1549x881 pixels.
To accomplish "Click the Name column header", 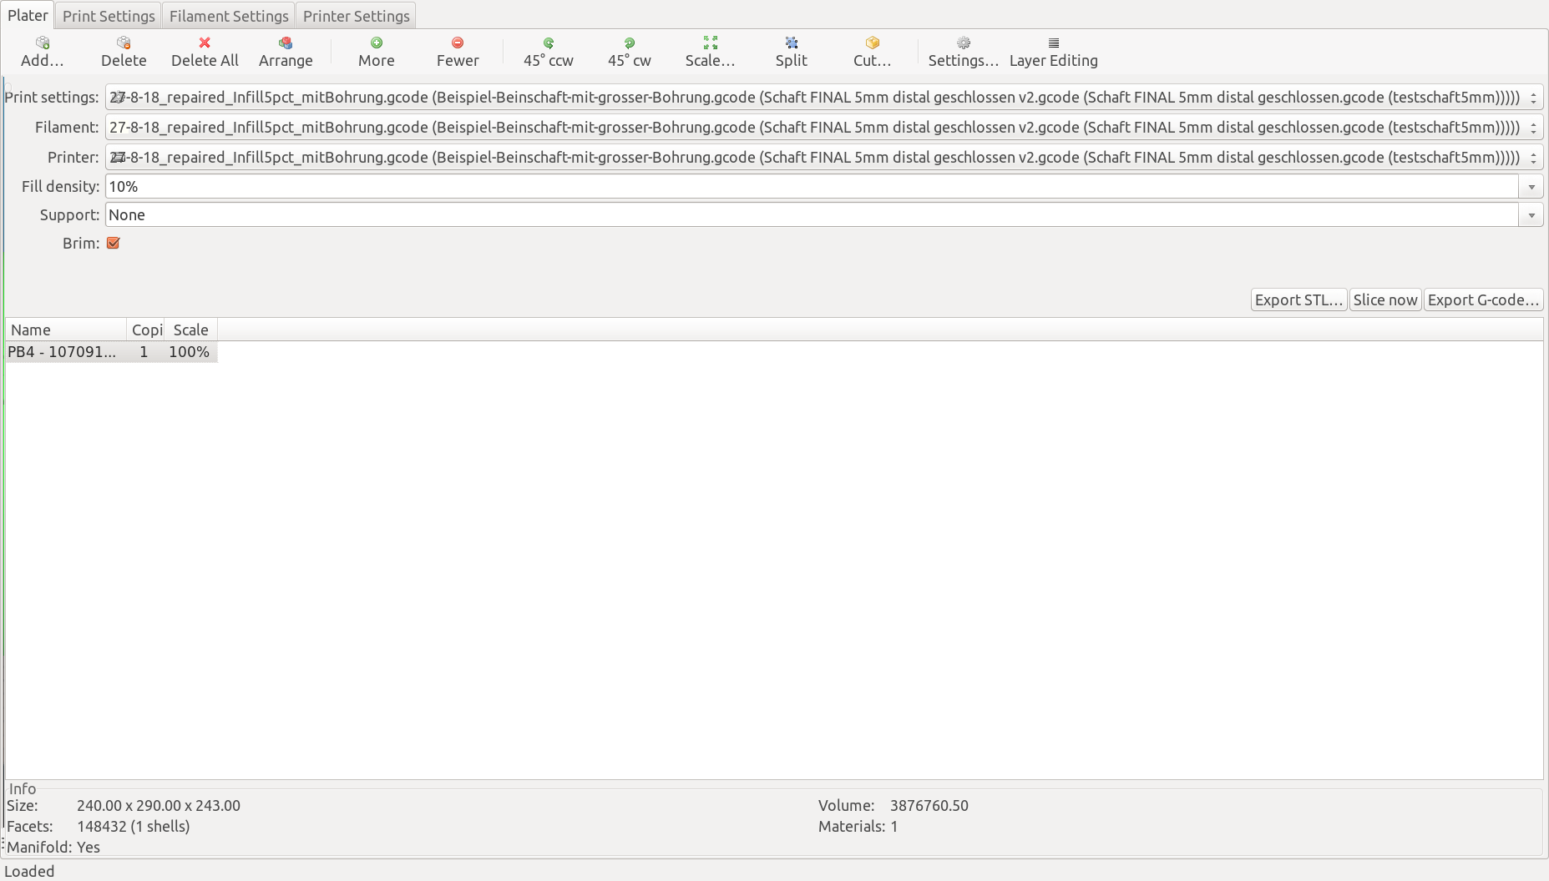I will coord(66,330).
